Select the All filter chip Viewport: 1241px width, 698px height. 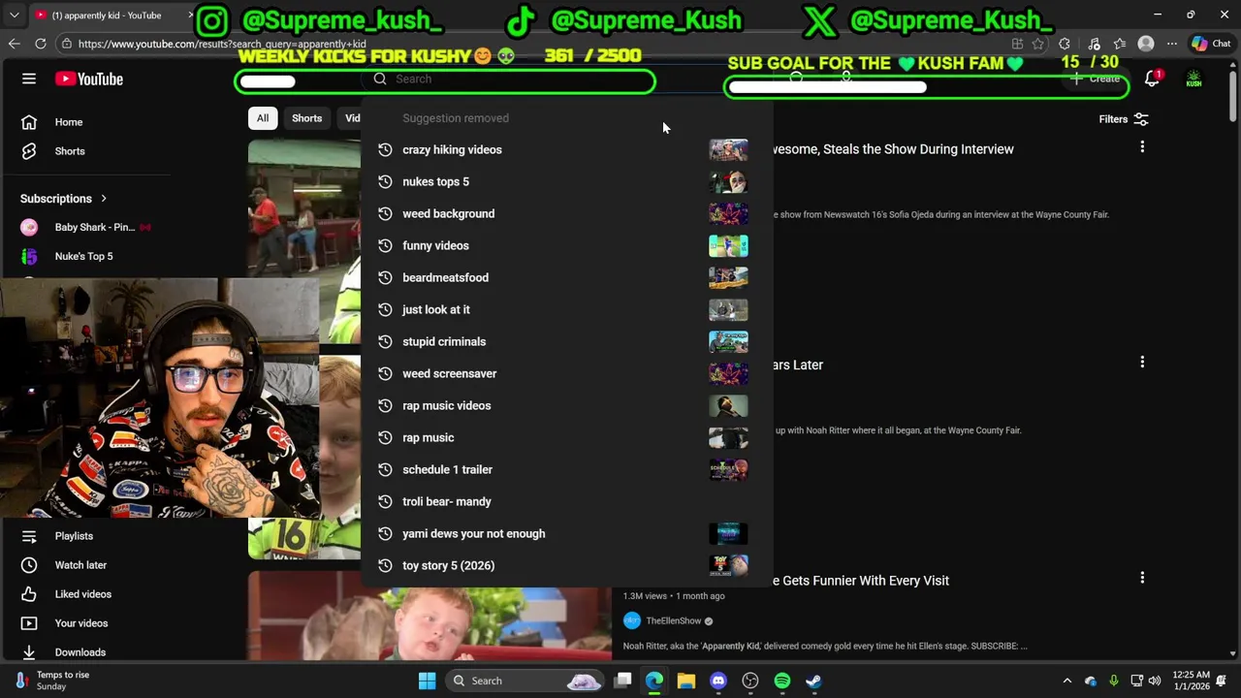point(262,118)
